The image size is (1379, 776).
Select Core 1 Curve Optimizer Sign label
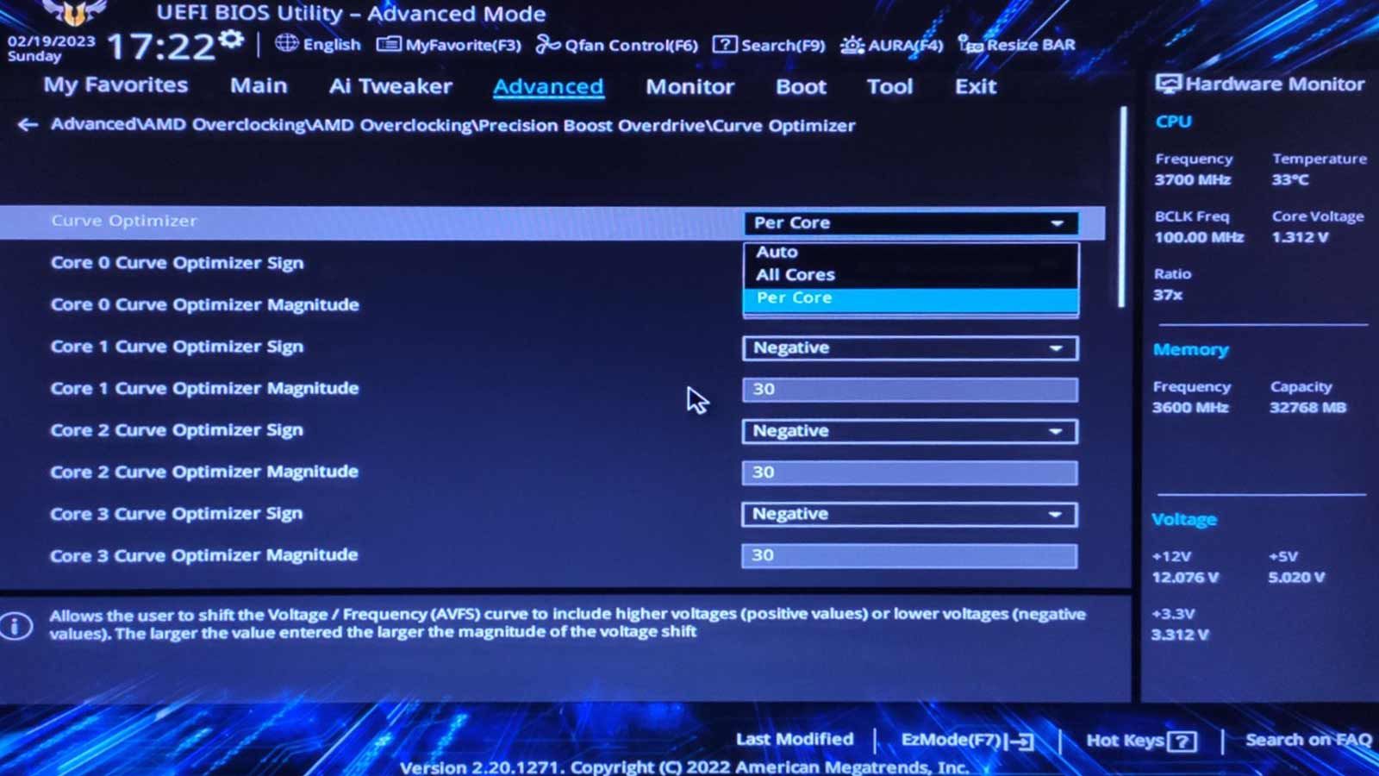[x=177, y=347]
